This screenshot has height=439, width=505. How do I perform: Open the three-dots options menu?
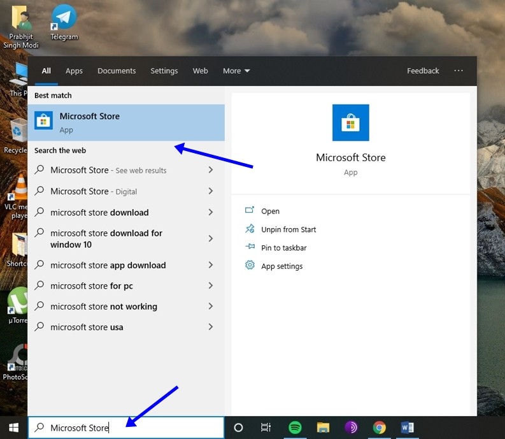pos(459,71)
